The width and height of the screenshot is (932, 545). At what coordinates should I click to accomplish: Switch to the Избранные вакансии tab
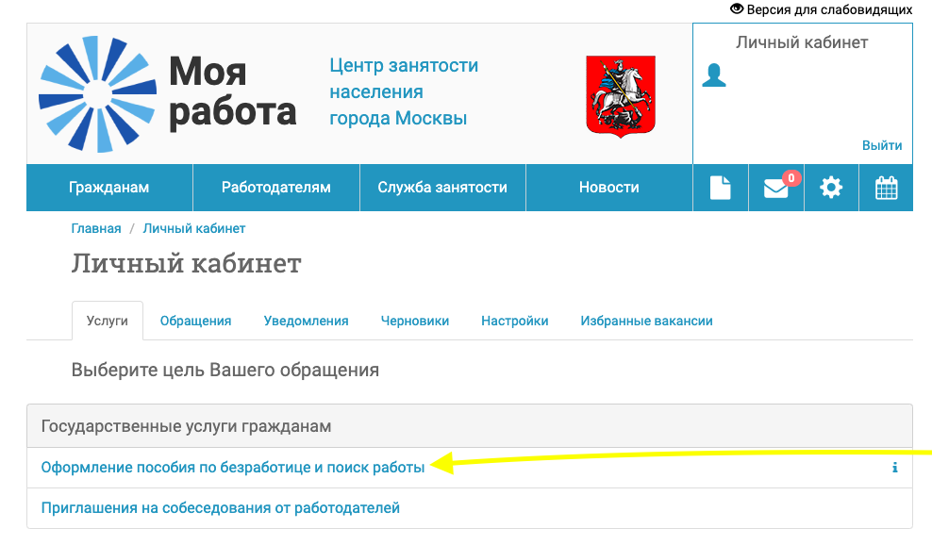coord(647,321)
